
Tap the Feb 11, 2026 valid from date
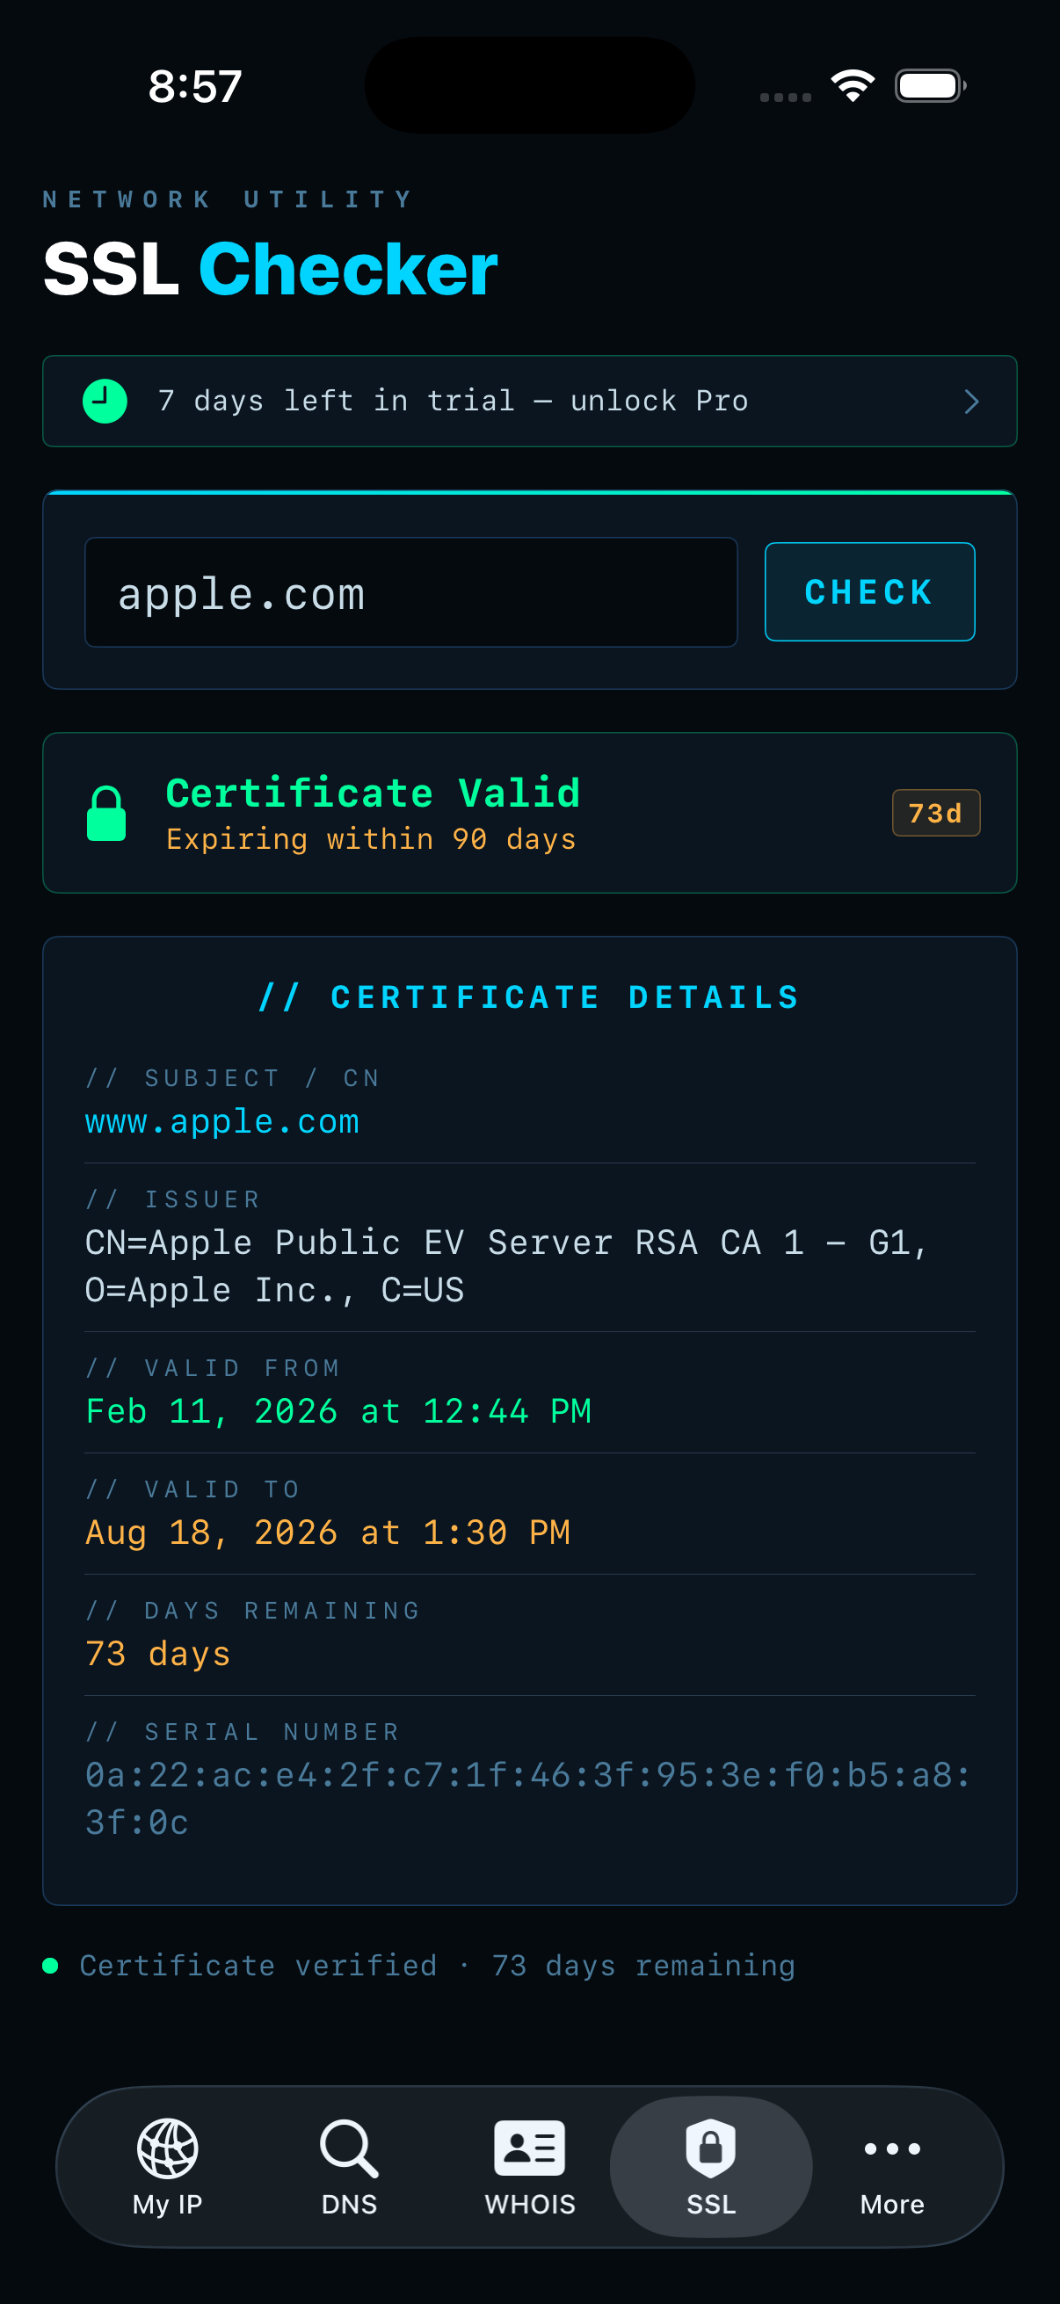(338, 1411)
